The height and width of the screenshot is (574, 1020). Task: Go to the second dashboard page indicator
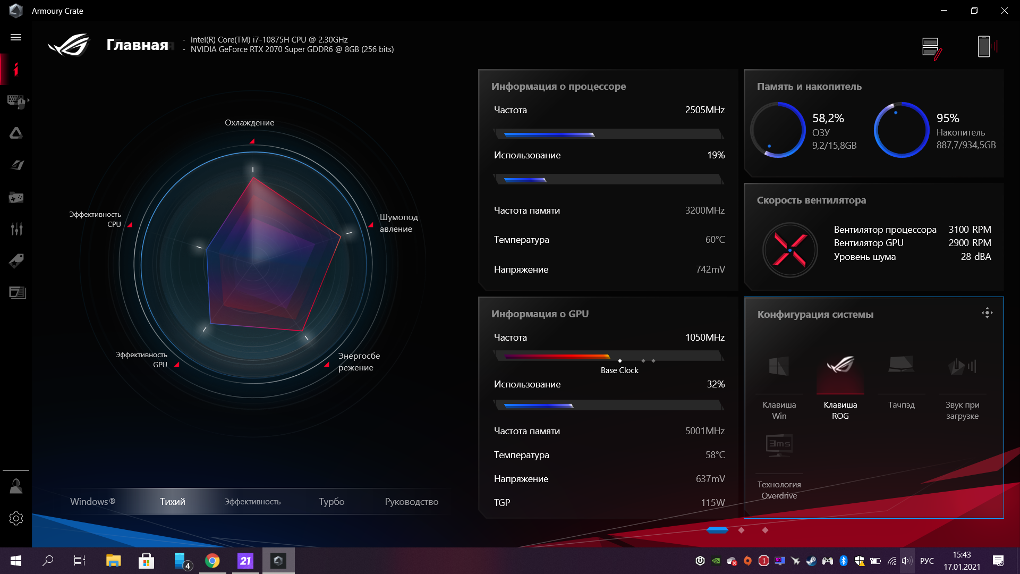[742, 530]
